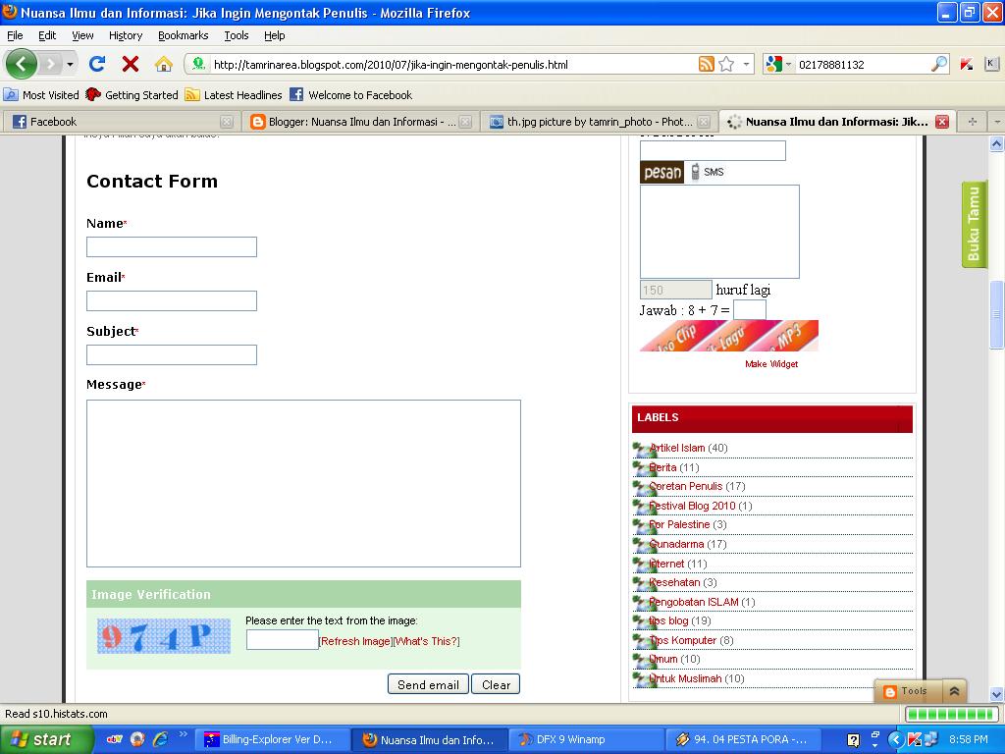Reload the page with the blue refresh icon
1005x754 pixels.
97,64
